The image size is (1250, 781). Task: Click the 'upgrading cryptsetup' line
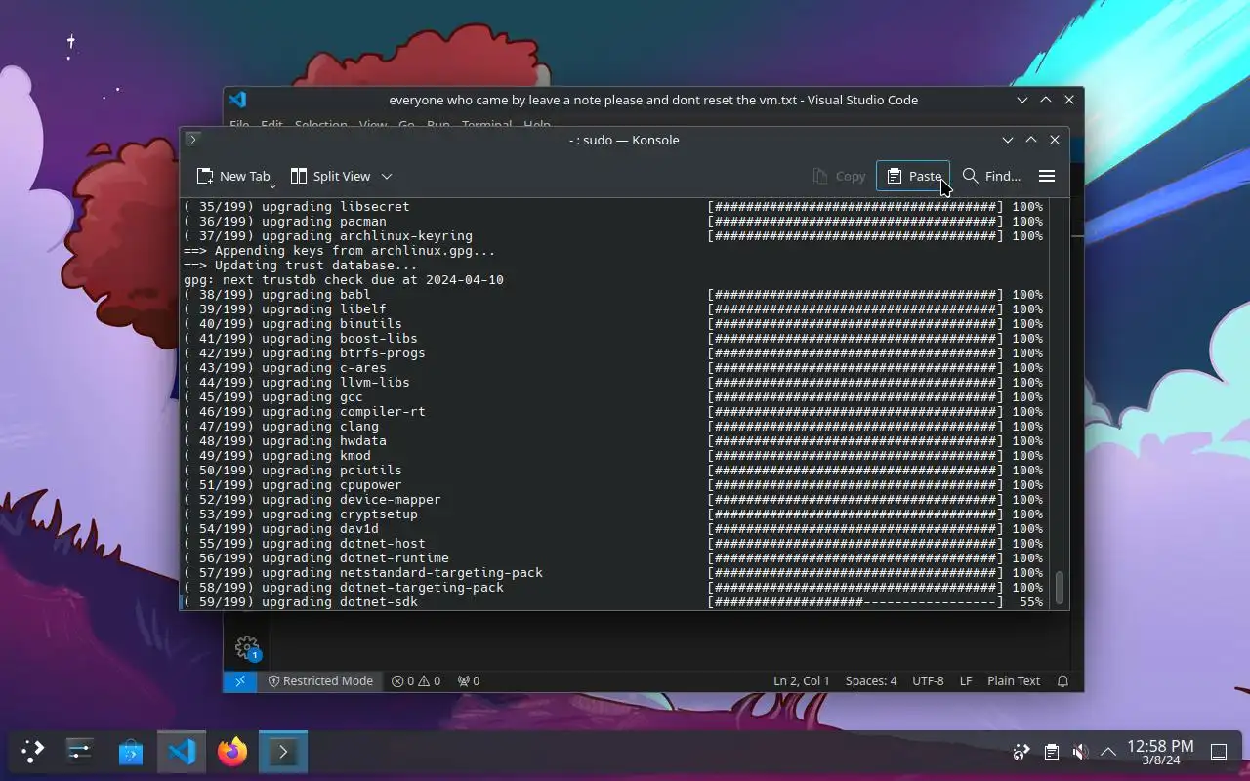tap(301, 514)
